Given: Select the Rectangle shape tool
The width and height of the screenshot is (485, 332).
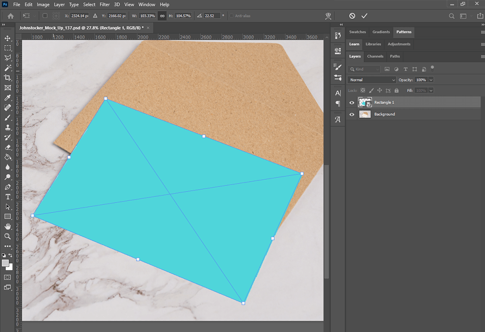Looking at the screenshot, I should [x=8, y=216].
